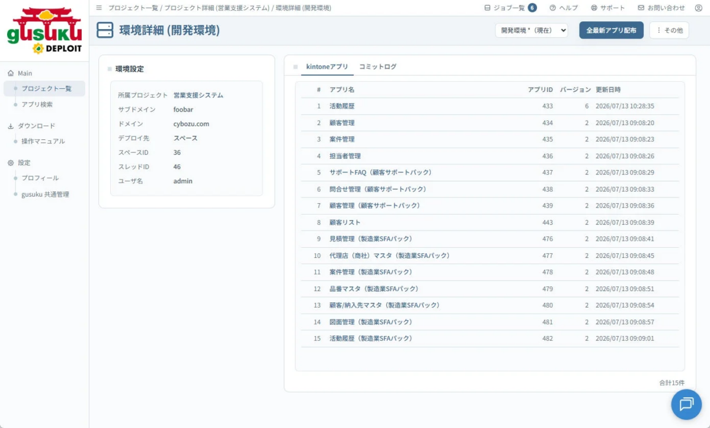Viewport: 710px width, 428px height.
Task: Switch to the コミットログ tab
Action: (x=378, y=66)
